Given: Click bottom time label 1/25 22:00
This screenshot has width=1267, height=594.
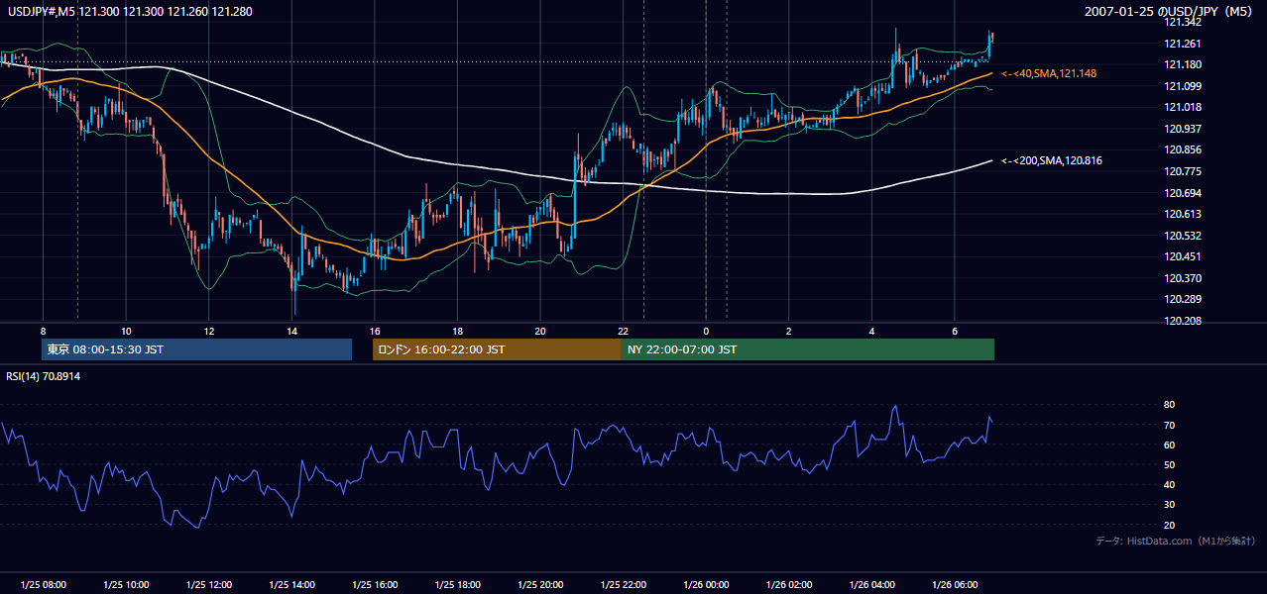Looking at the screenshot, I should click(x=623, y=585).
